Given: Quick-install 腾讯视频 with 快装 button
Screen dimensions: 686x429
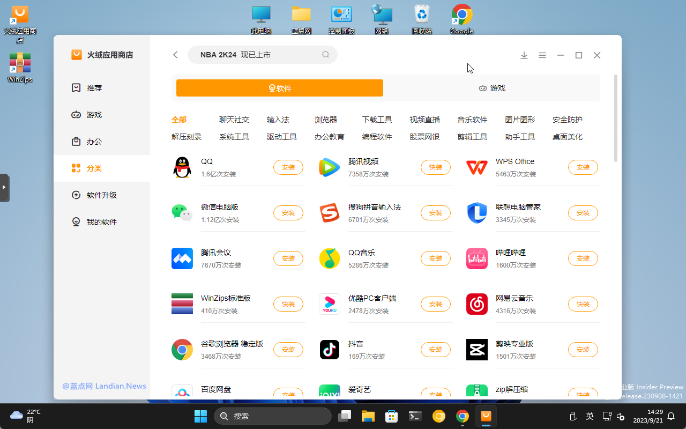Looking at the screenshot, I should (436, 167).
